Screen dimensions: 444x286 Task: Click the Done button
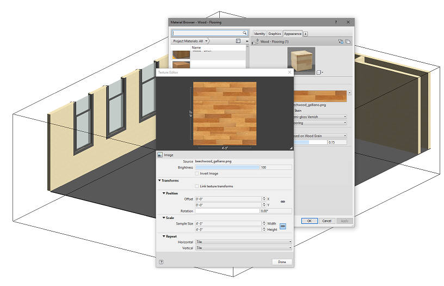(x=282, y=262)
